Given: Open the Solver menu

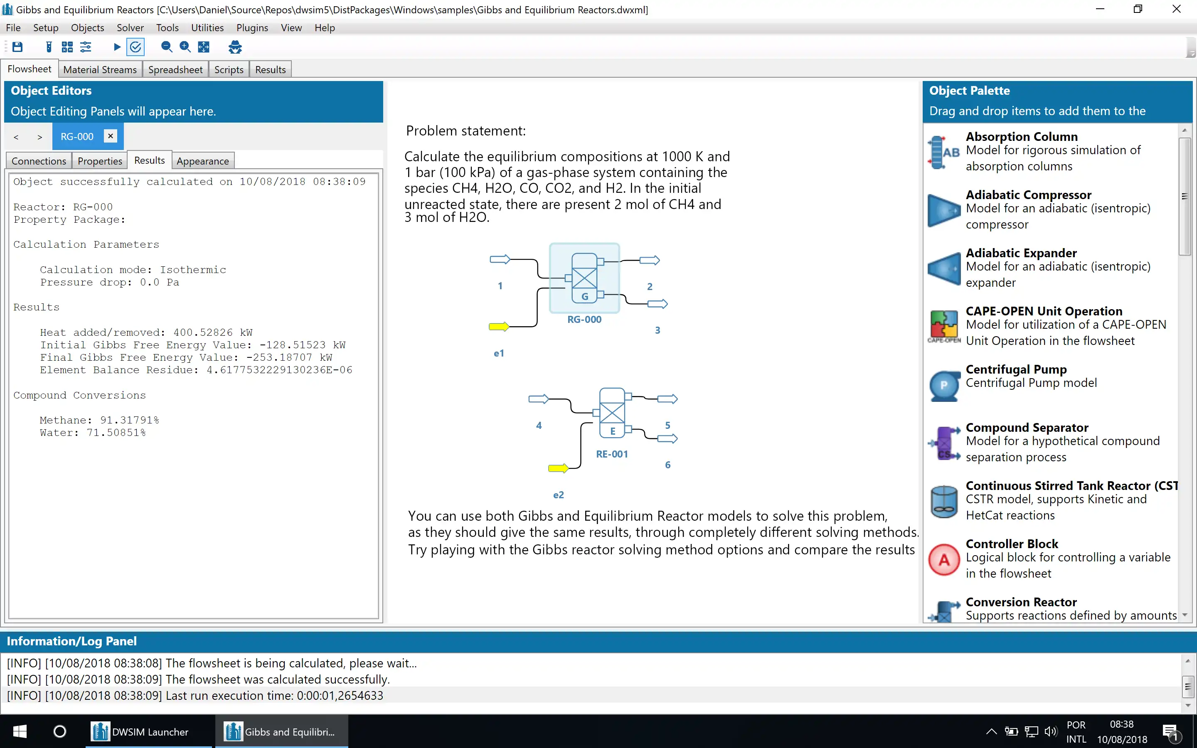Looking at the screenshot, I should click(128, 27).
